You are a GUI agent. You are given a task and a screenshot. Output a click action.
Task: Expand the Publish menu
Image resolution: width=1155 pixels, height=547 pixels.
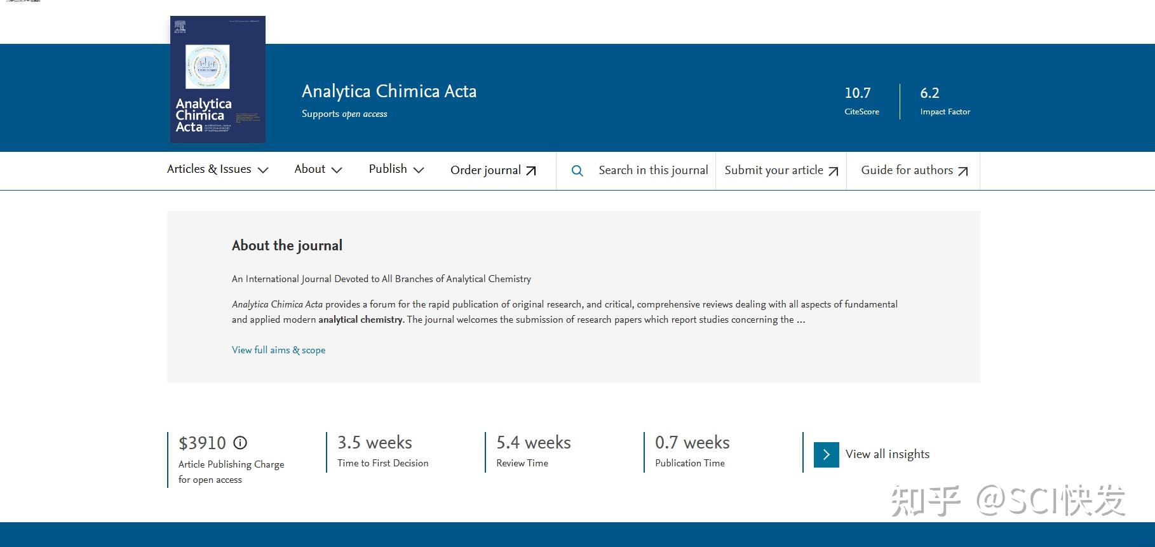396,170
